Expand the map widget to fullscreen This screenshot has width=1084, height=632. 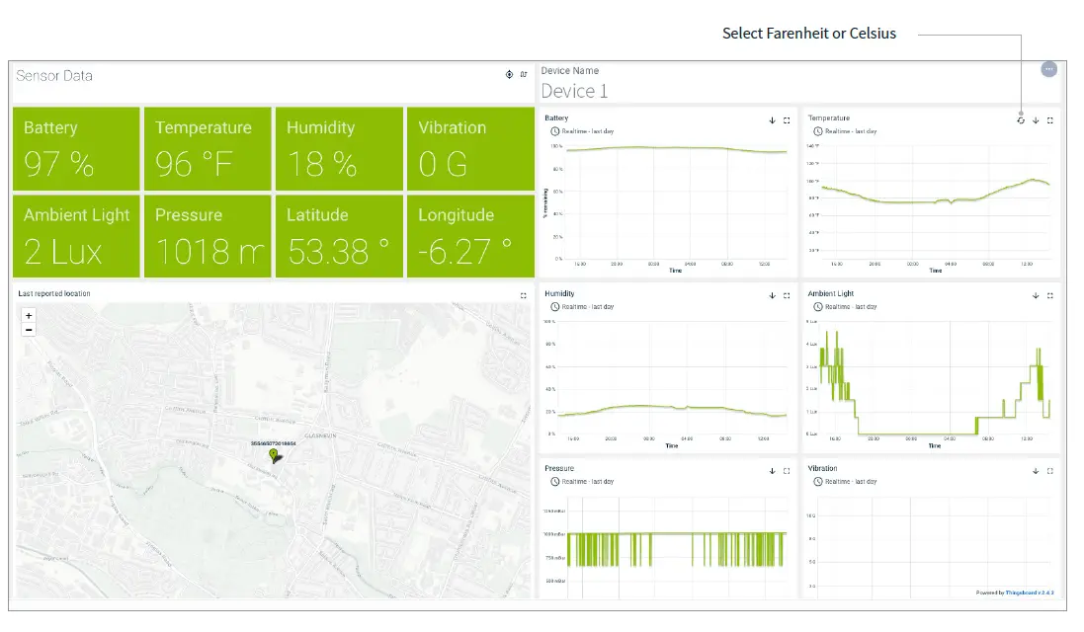524,295
